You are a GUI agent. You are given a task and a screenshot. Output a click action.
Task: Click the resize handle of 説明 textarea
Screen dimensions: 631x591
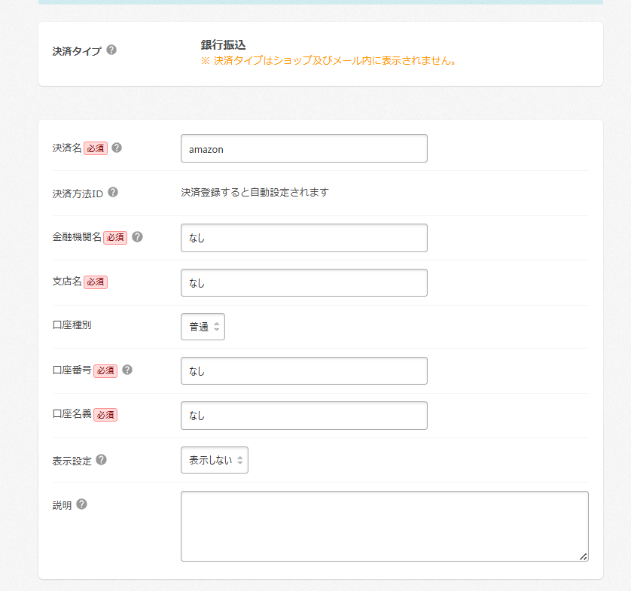click(584, 556)
